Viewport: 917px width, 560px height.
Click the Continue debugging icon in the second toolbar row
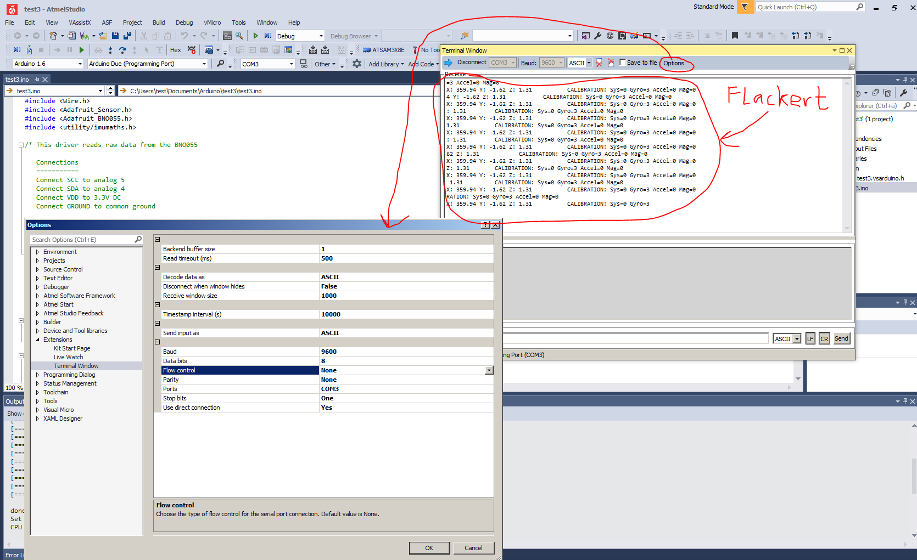(17, 50)
